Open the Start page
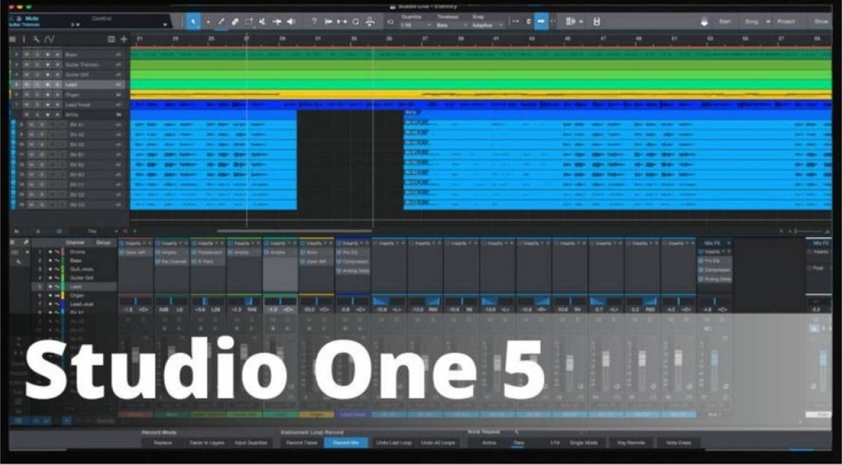Screen dimensions: 842x465 [725, 22]
